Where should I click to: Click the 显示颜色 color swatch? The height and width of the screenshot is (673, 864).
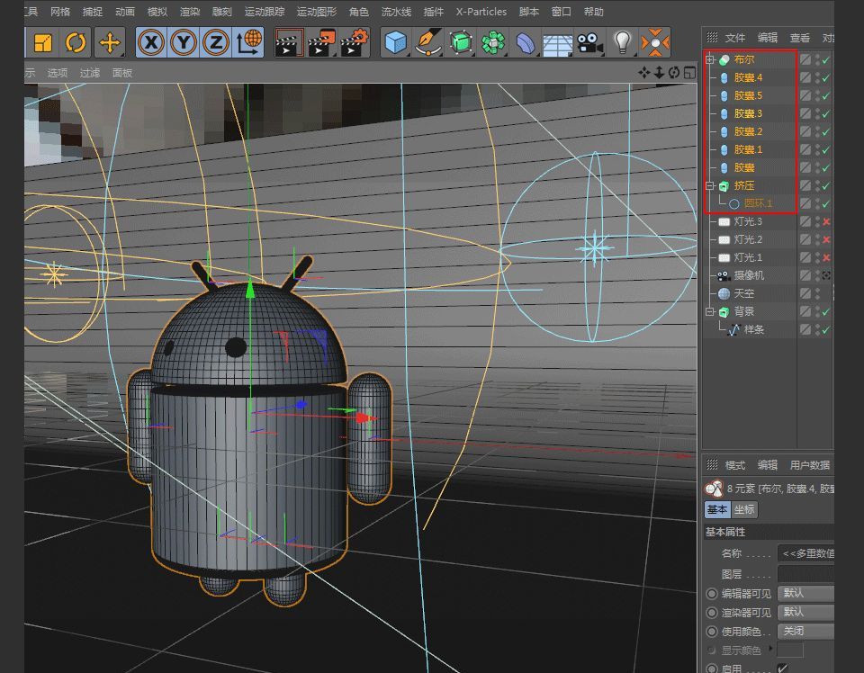tap(790, 650)
